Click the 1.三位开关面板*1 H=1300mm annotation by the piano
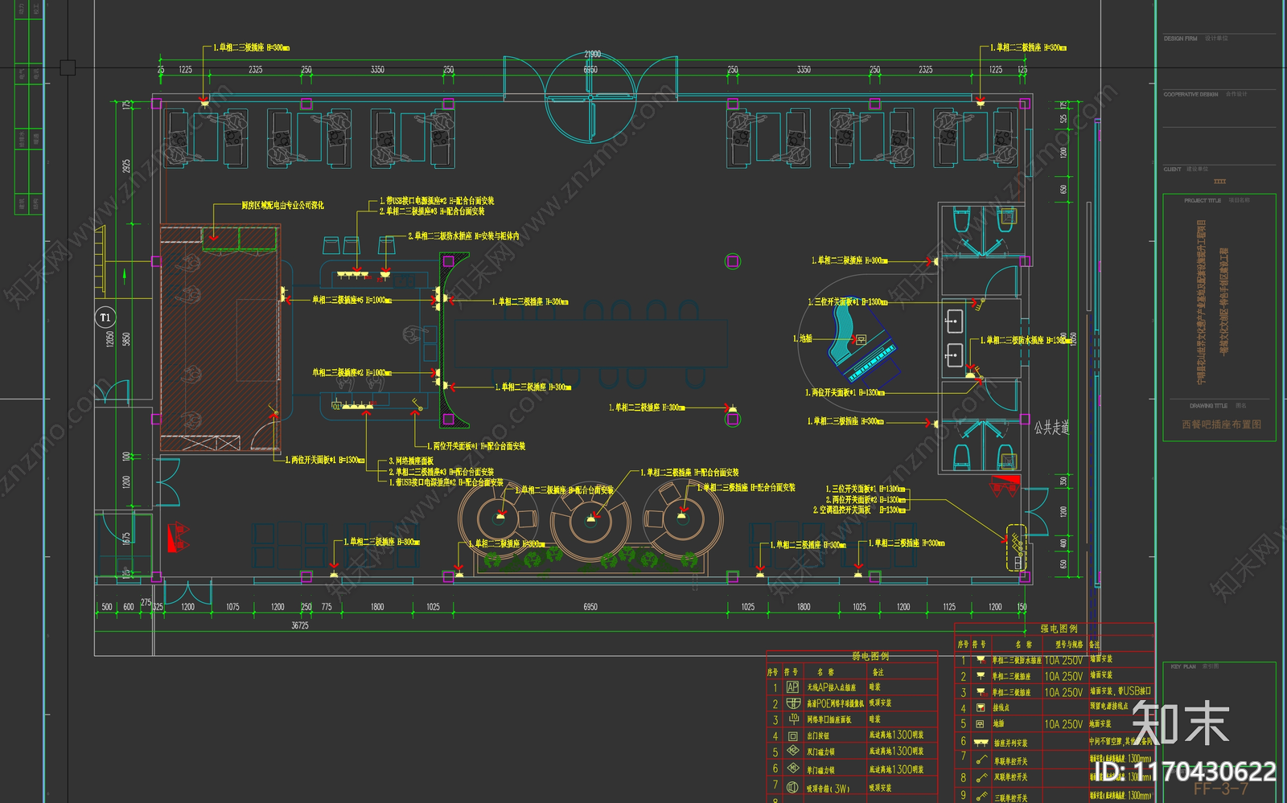The width and height of the screenshot is (1287, 803). [848, 302]
